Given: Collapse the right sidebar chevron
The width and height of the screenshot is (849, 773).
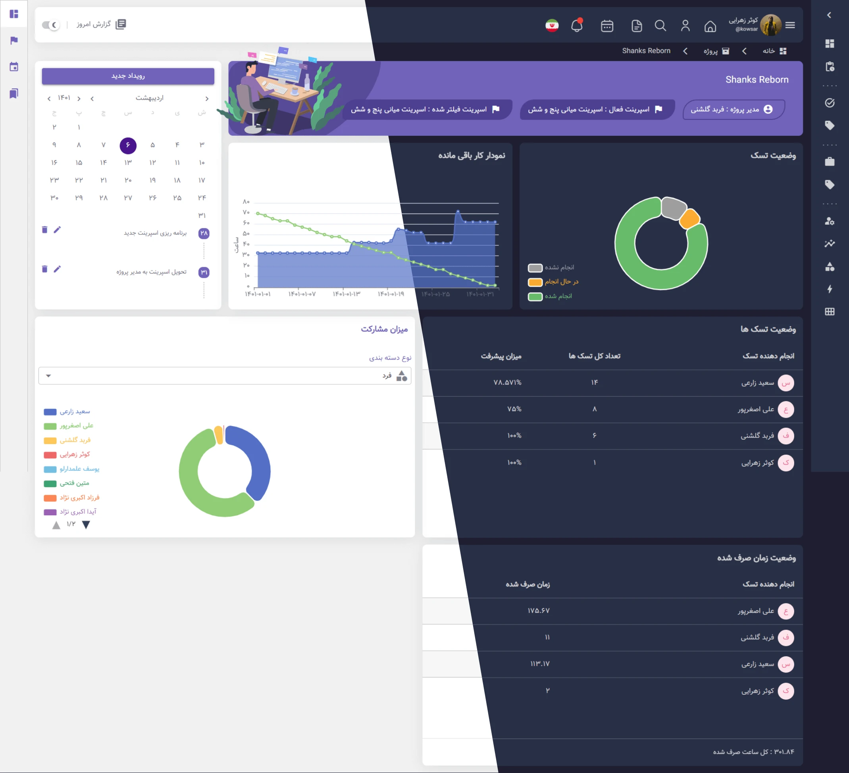Looking at the screenshot, I should pos(829,15).
